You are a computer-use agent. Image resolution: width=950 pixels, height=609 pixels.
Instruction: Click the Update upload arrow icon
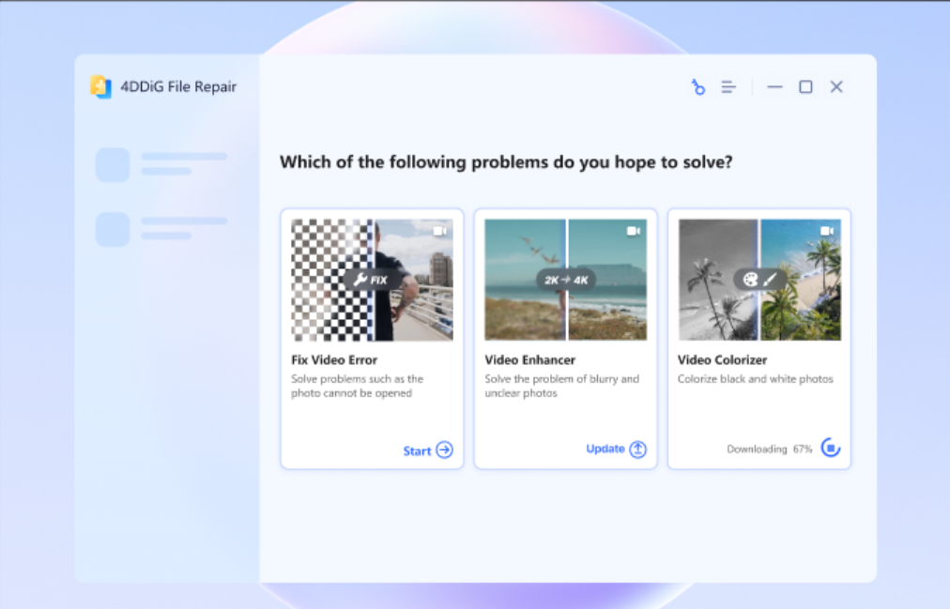(x=638, y=449)
